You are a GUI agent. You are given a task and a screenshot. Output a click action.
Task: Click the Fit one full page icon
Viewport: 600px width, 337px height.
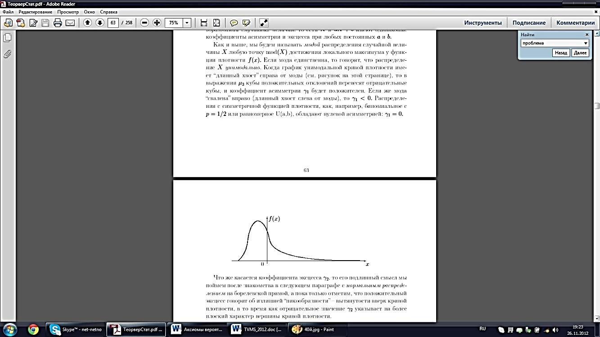click(217, 22)
